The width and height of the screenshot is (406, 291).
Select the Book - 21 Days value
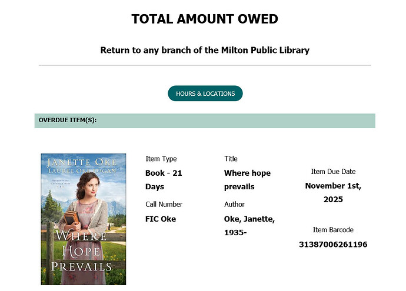click(x=163, y=180)
